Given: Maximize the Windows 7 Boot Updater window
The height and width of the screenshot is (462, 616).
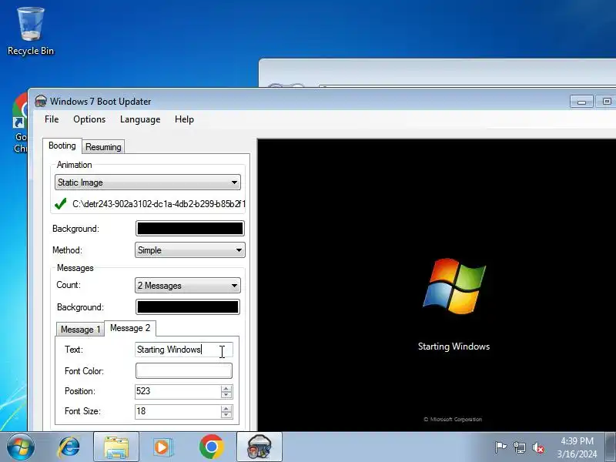Looking at the screenshot, I should 606,102.
